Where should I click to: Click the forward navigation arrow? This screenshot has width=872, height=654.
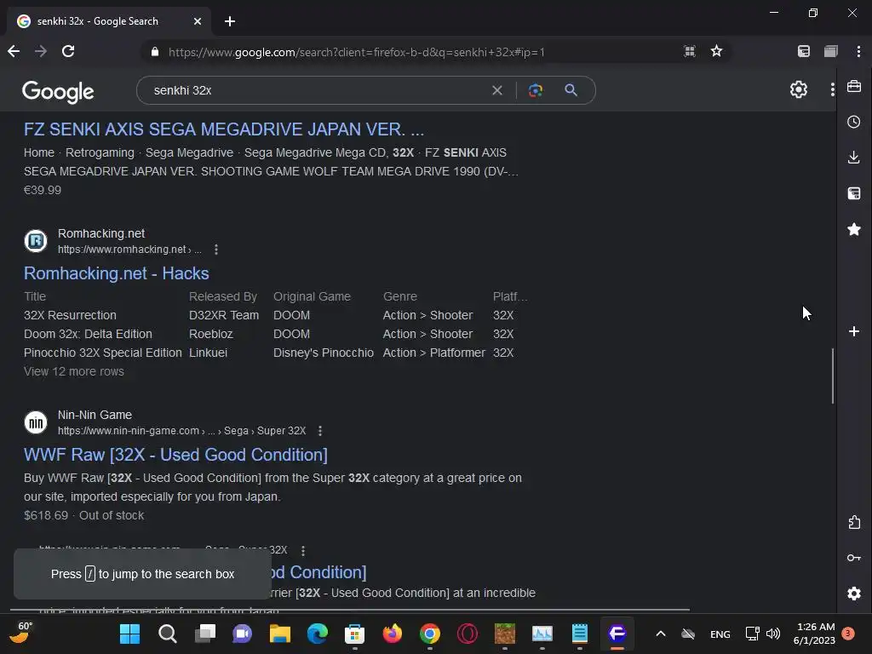41,52
